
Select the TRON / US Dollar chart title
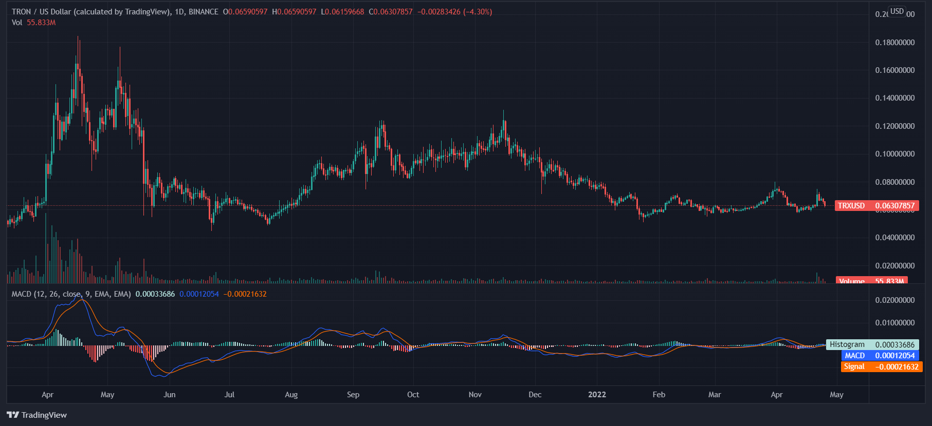pos(90,12)
